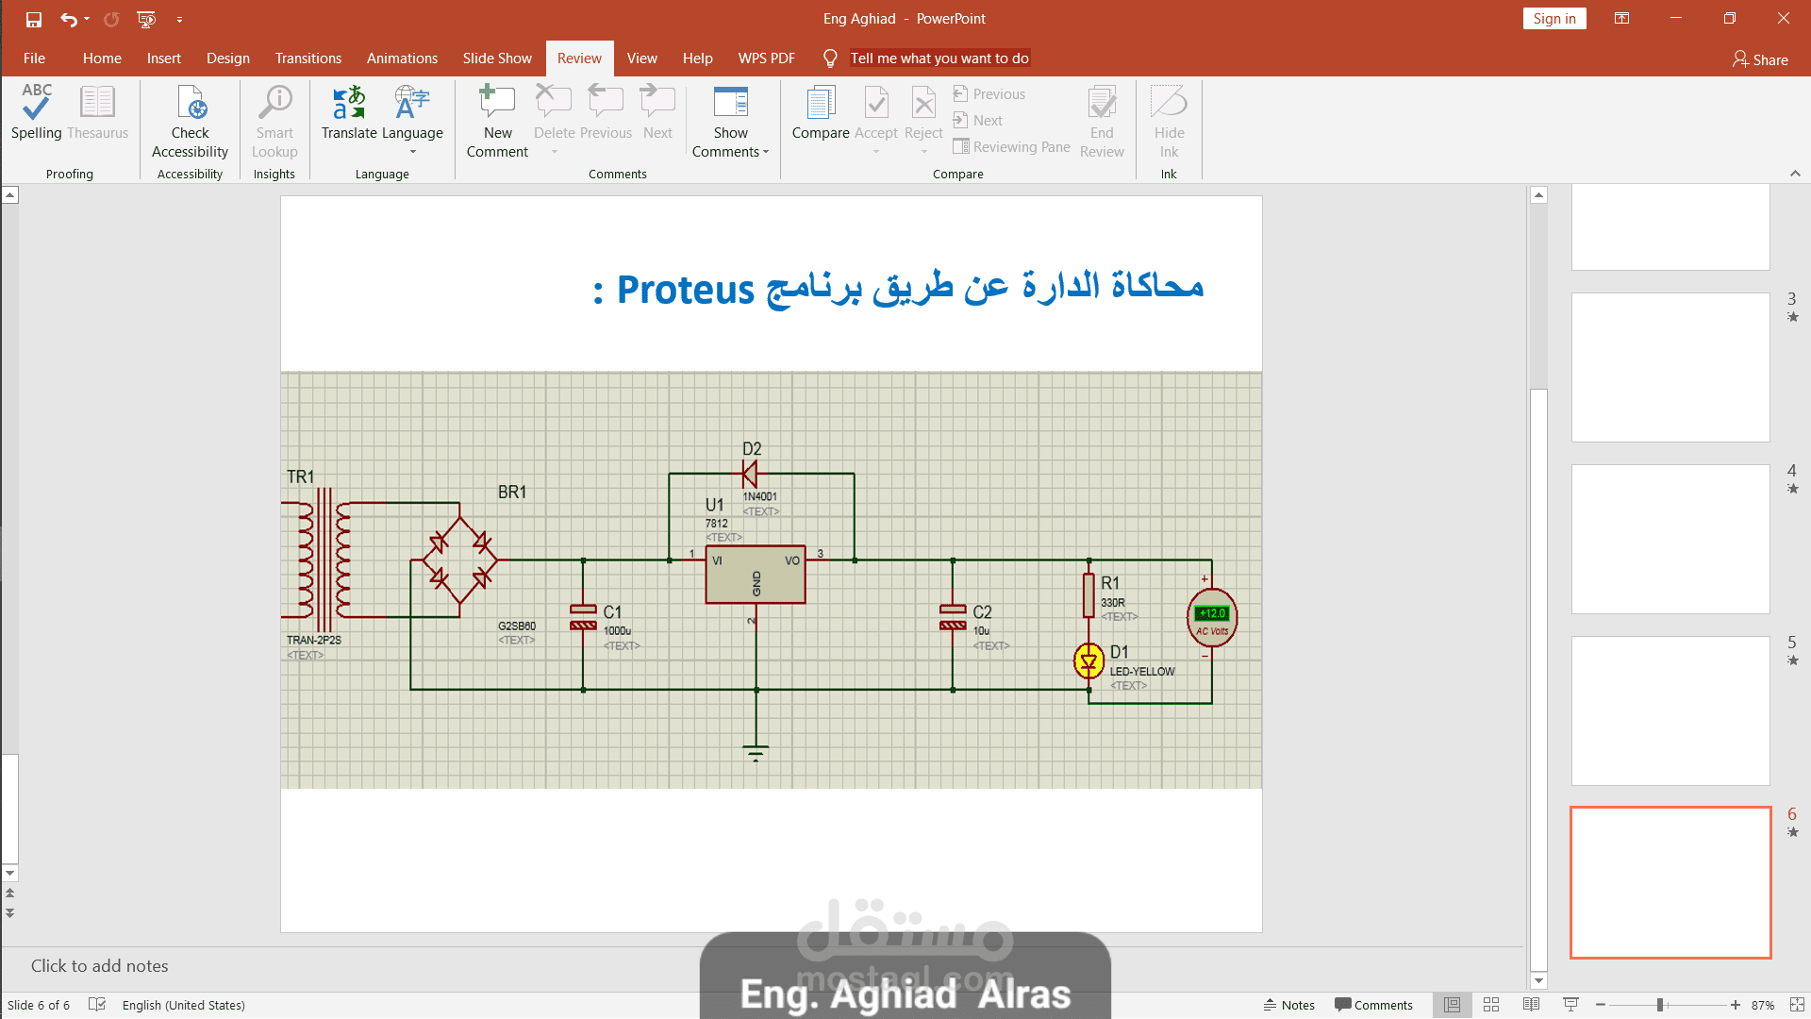Click the zoom slider handle

point(1660,1005)
